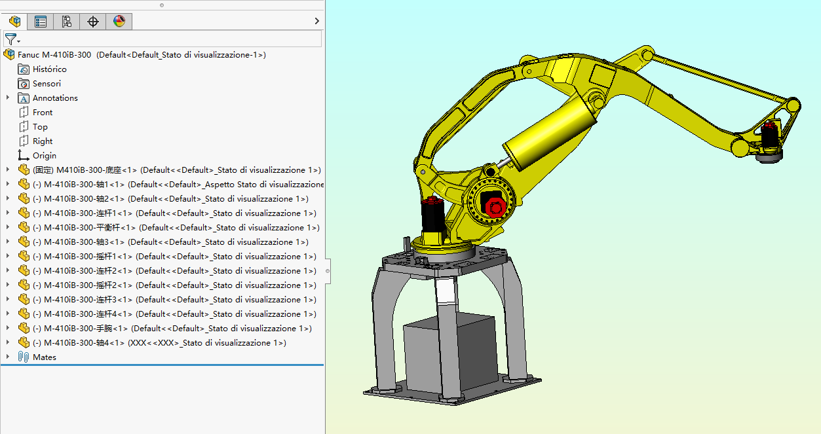Expand the M-410iB-300-手腕<1> component
The width and height of the screenshot is (821, 434).
8,328
